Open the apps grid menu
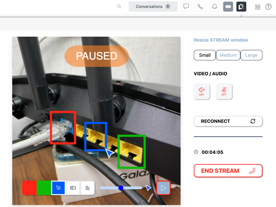Viewport: 276px width, 207px height. tap(258, 7)
